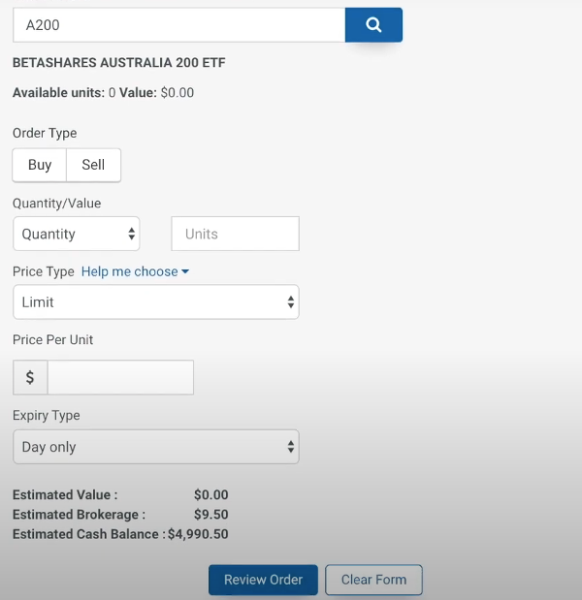Click the dollar sign prefix box
This screenshot has width=582, height=600.
[30, 377]
